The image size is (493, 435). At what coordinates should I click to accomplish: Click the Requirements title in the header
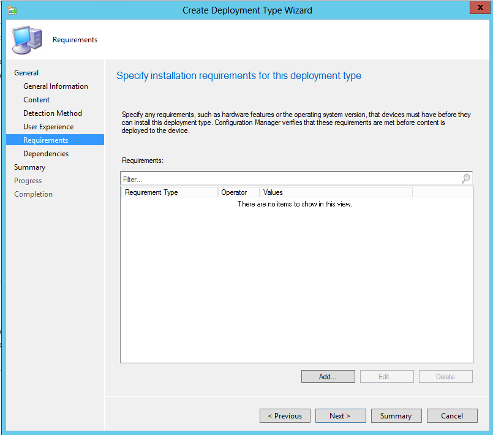[x=75, y=40]
